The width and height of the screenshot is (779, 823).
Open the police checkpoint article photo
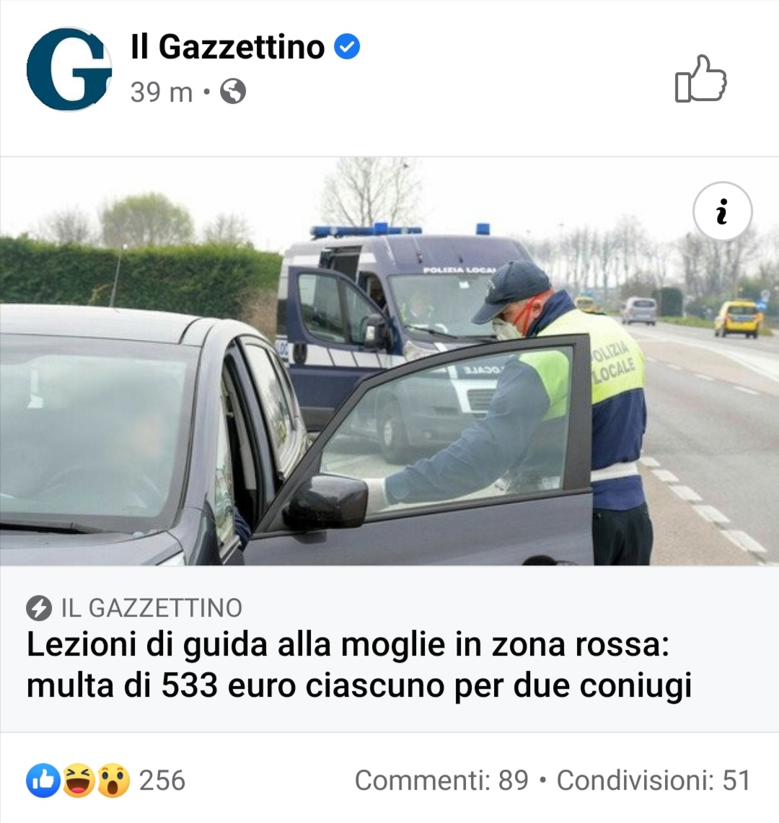point(389,361)
